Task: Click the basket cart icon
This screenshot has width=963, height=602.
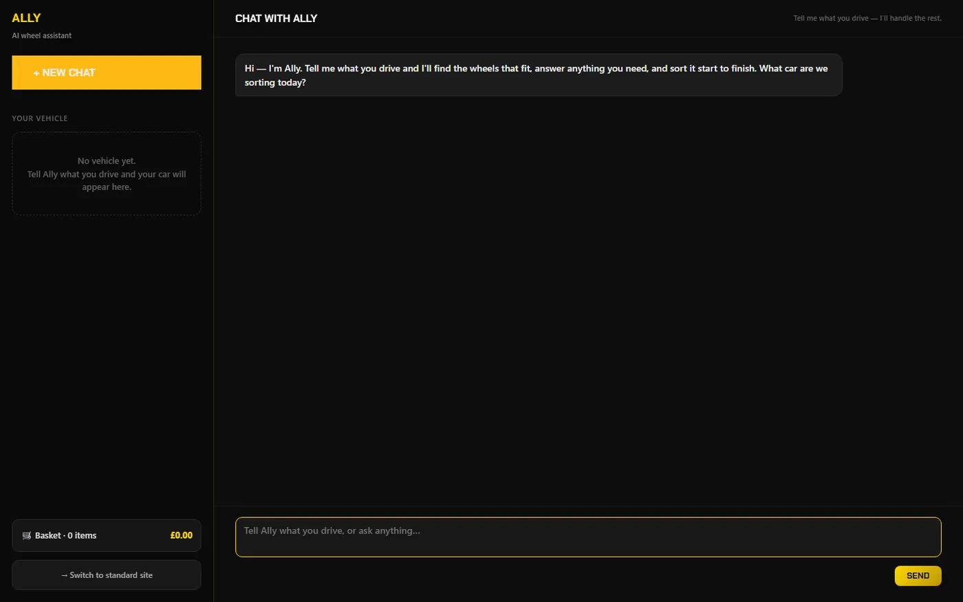Action: point(27,535)
